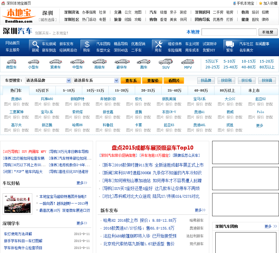
Task: Click the 看图片 button
Action: coord(174,81)
